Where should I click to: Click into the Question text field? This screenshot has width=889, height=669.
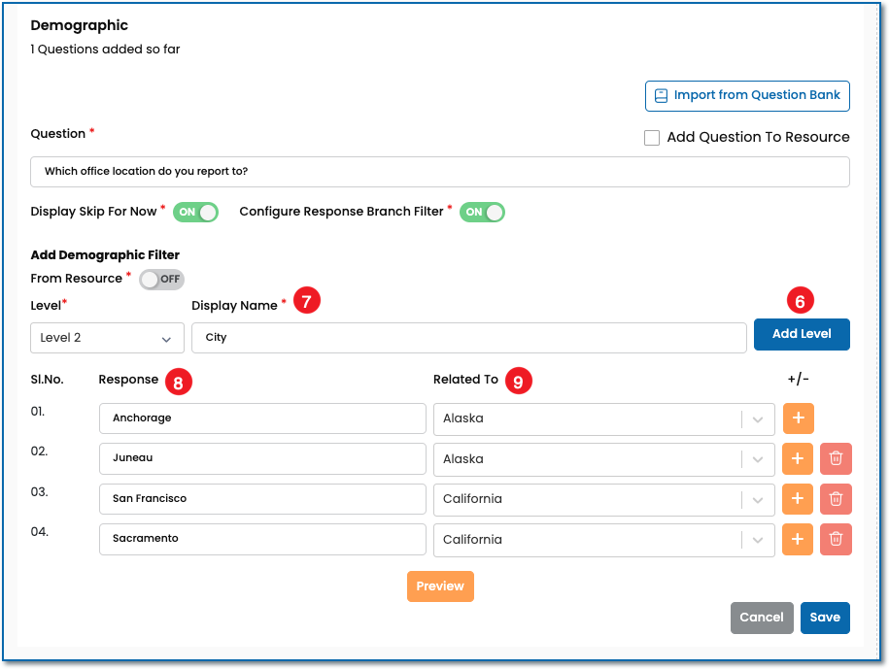click(439, 172)
